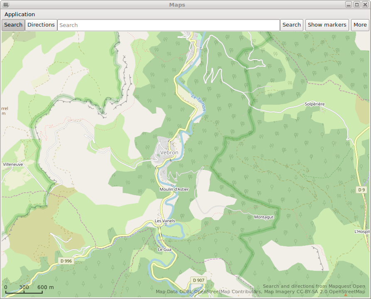Click the Le Tarnon river label
The image size is (371, 299).
(x=199, y=102)
